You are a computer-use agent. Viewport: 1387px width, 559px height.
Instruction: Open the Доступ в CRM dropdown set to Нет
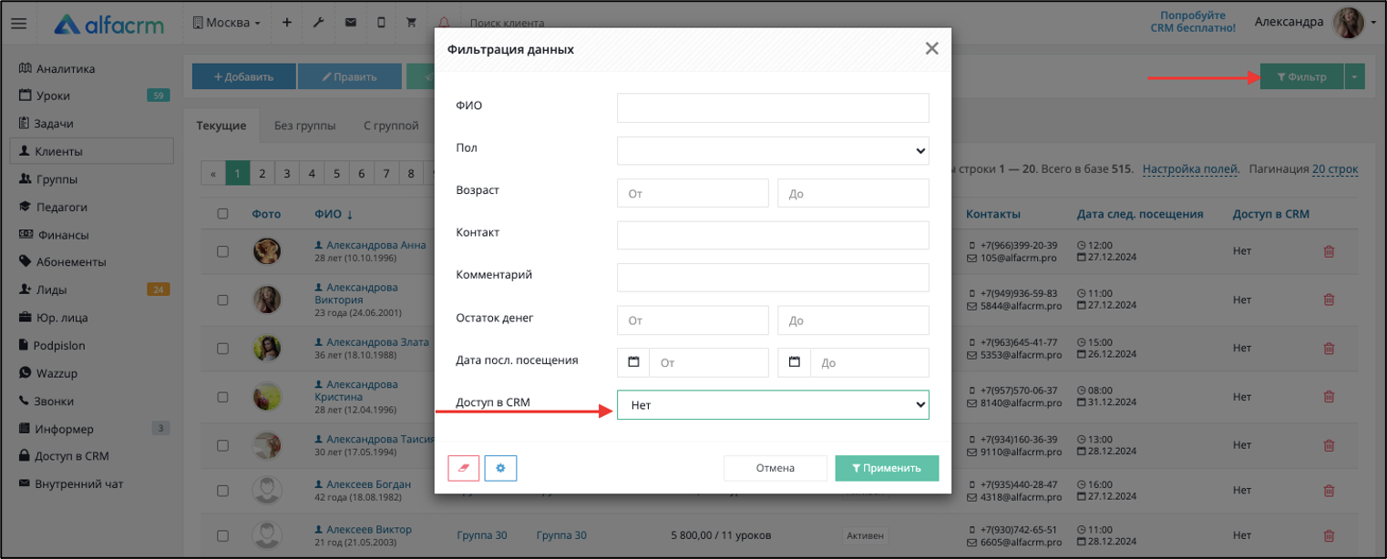tap(773, 405)
